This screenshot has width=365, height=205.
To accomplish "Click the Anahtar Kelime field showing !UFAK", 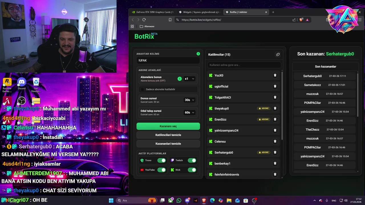I will [x=168, y=60].
